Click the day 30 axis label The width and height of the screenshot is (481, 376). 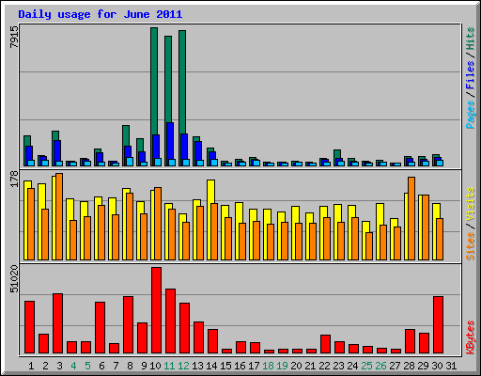click(x=437, y=366)
